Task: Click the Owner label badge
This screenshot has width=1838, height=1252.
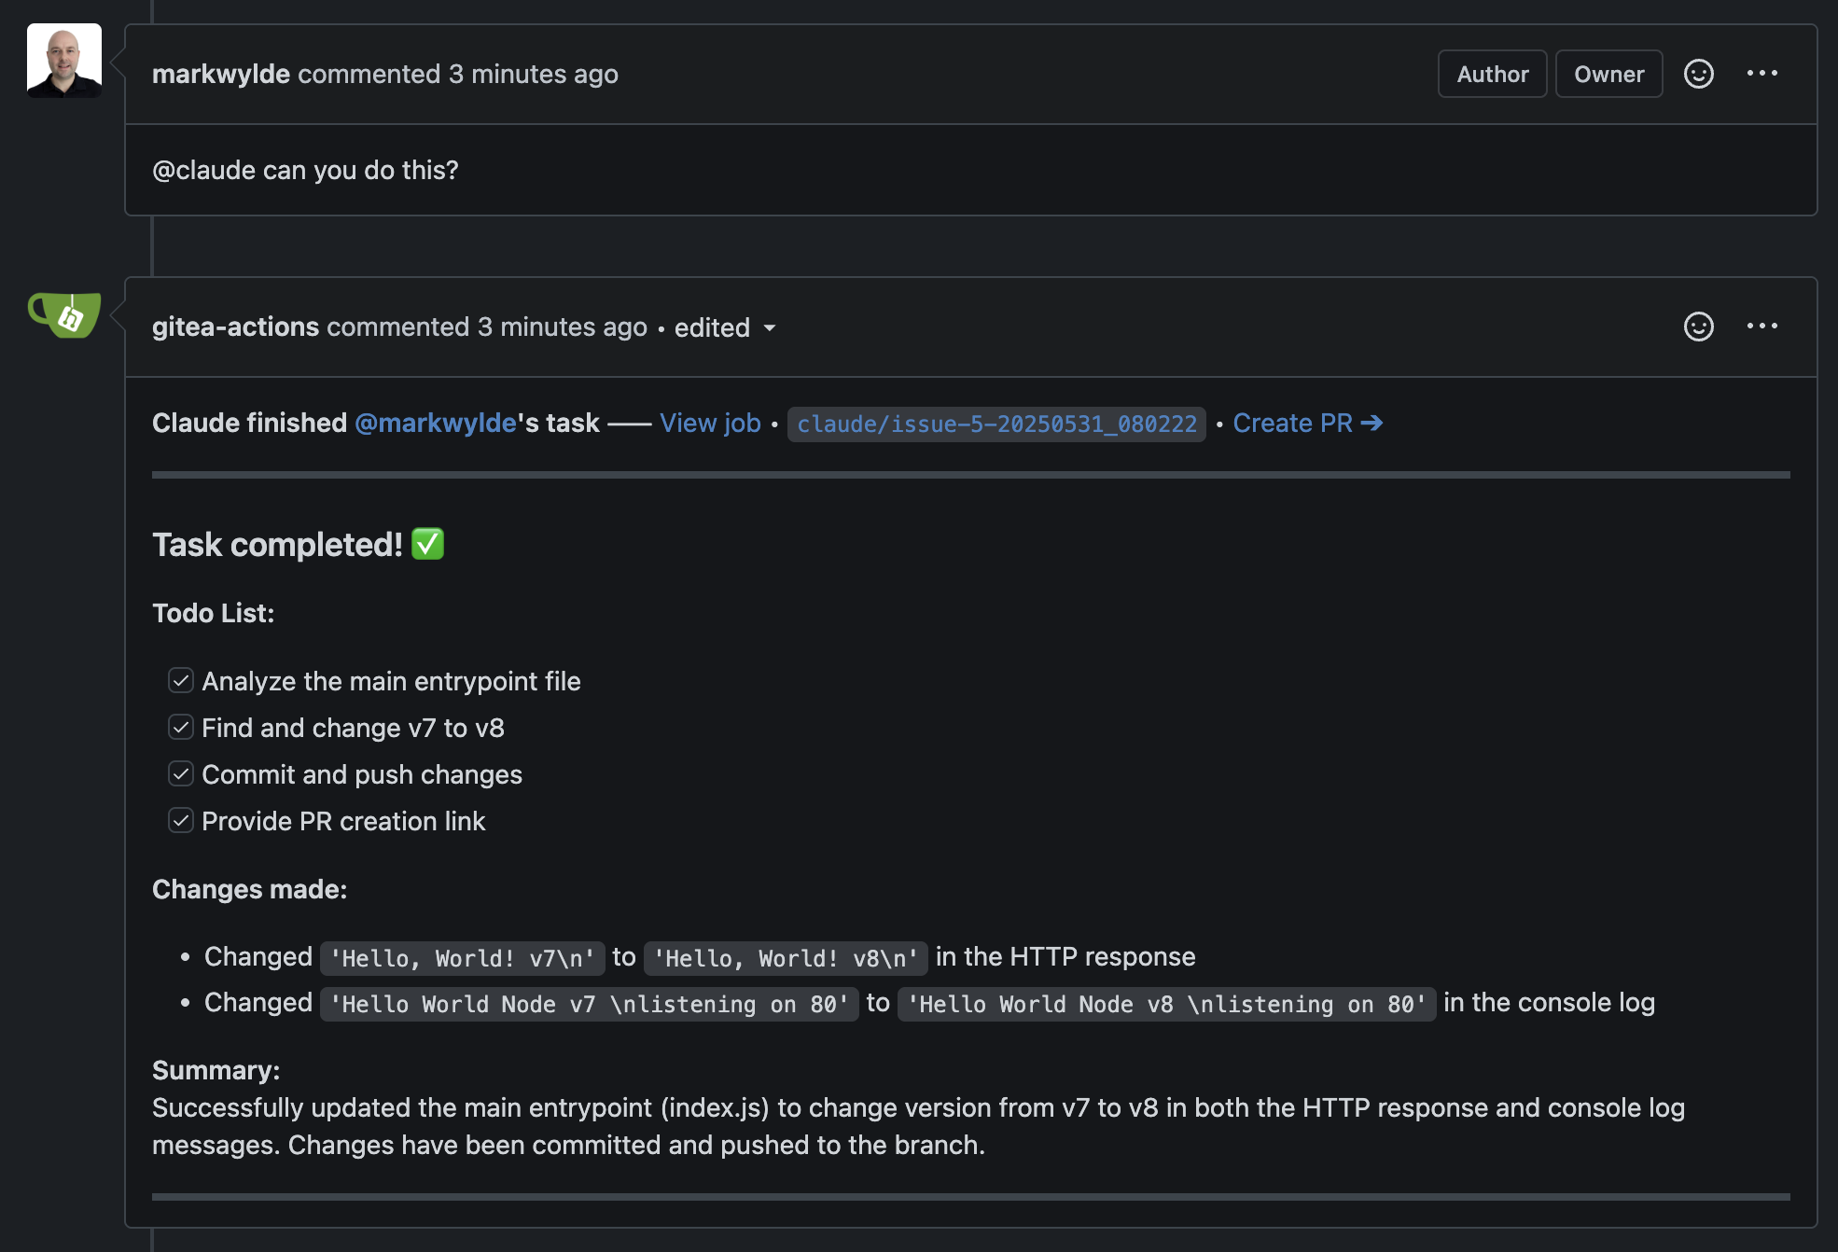Action: [x=1608, y=74]
